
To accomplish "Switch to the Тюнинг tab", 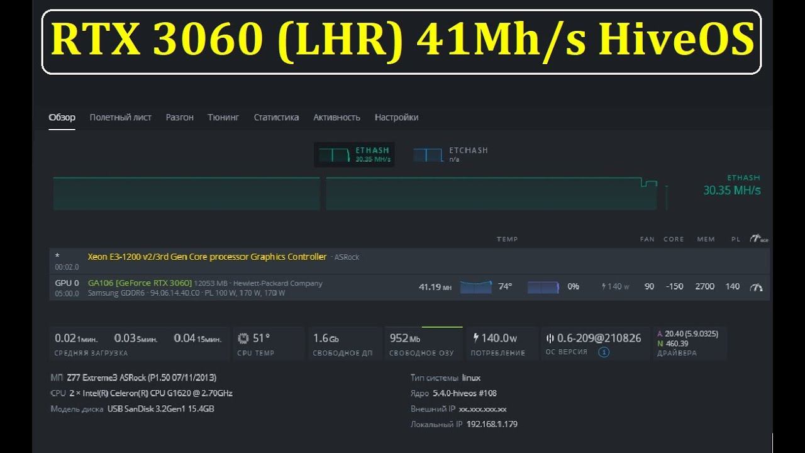I will point(223,118).
